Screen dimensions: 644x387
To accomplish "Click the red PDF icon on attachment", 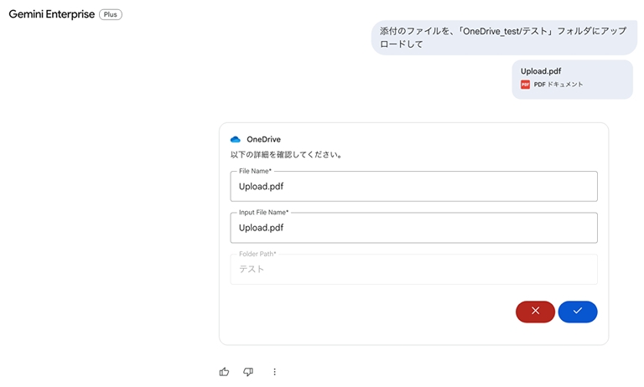I will pyautogui.click(x=525, y=85).
